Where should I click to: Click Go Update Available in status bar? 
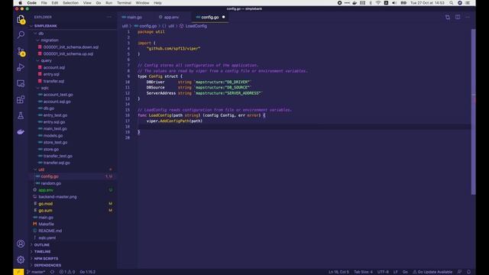[x=432, y=272]
